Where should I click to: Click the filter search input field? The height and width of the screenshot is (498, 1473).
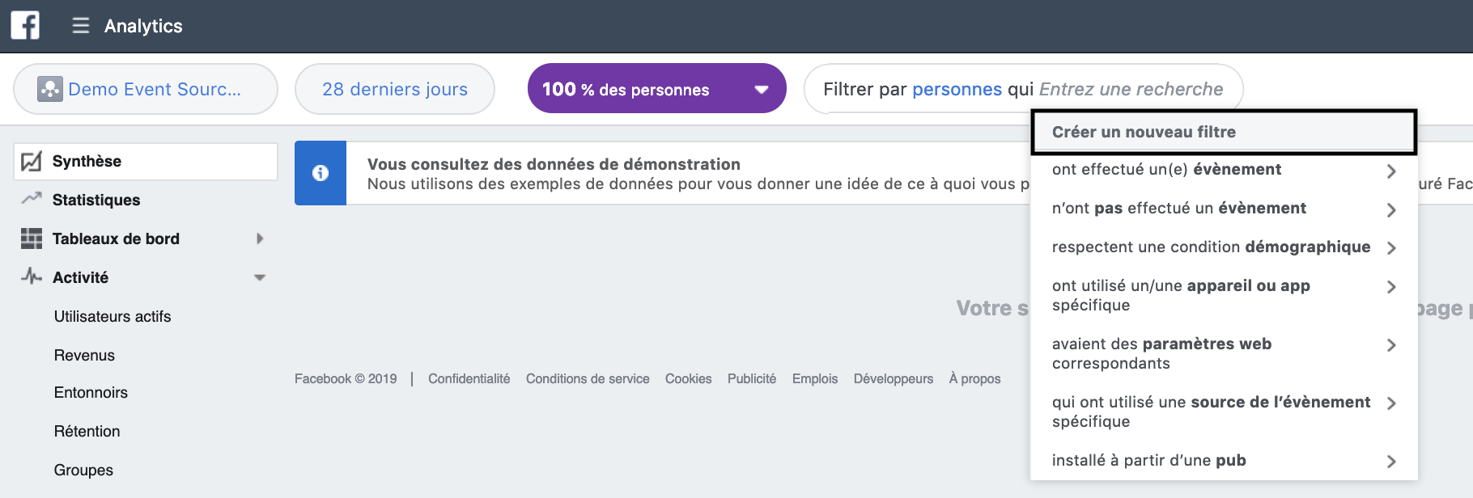1131,89
